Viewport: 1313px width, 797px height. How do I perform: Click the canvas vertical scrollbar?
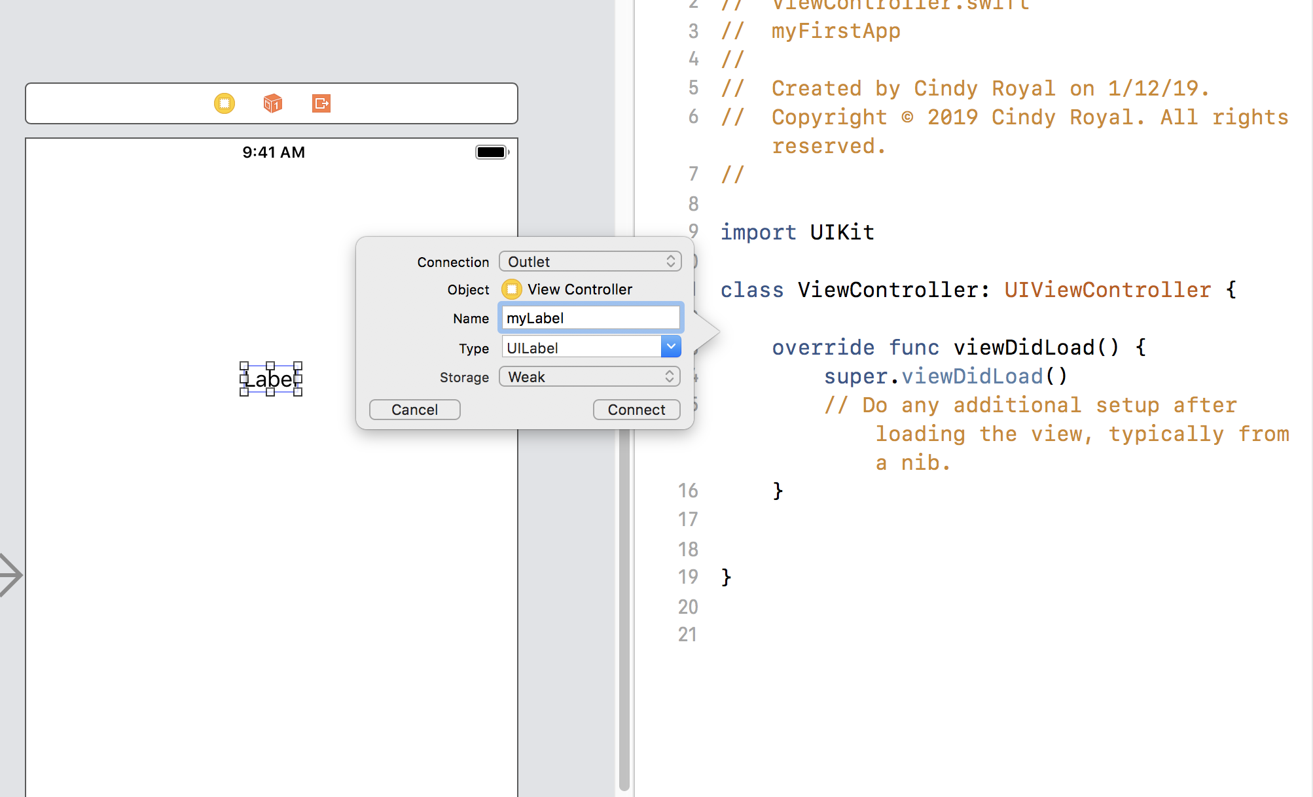coord(624,609)
